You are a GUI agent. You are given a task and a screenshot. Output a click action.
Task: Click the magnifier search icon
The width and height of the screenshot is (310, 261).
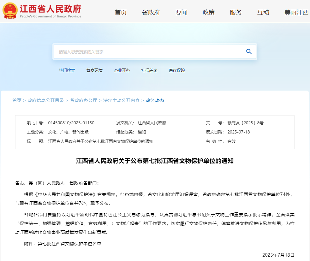[249, 51]
